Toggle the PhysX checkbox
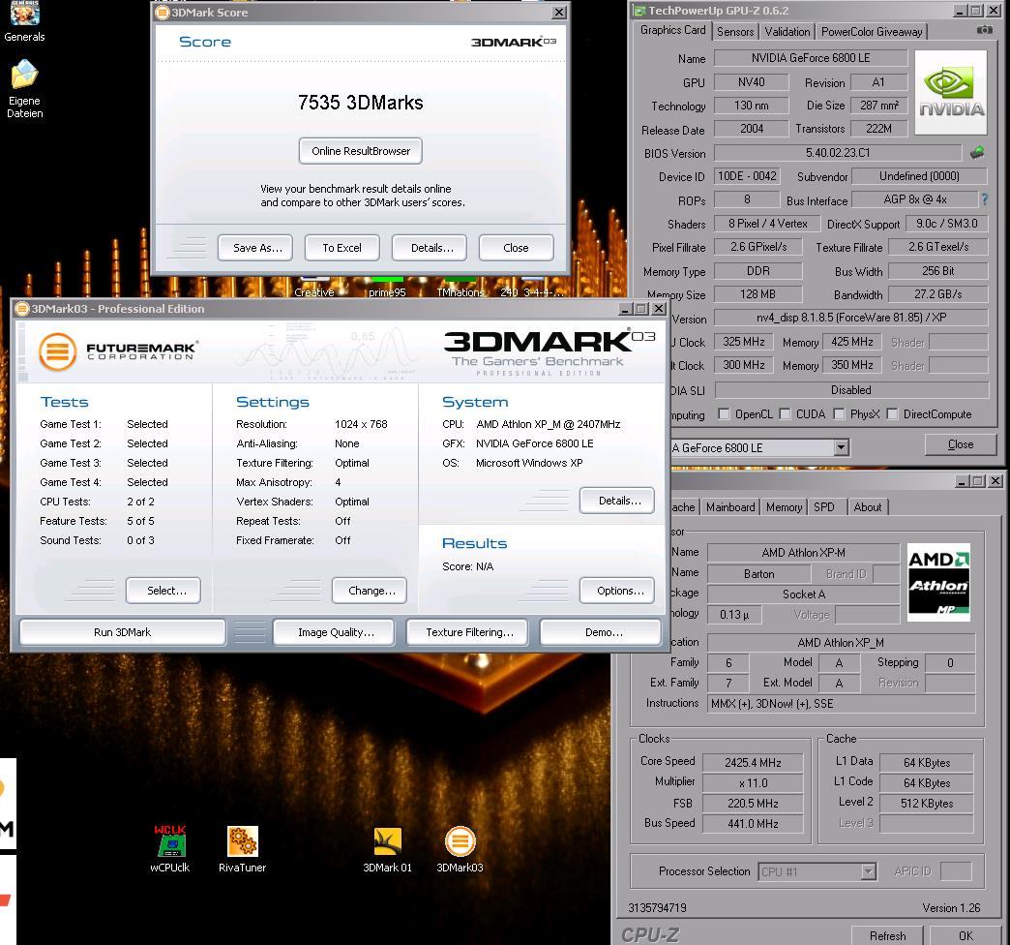This screenshot has height=945, width=1010. (840, 413)
